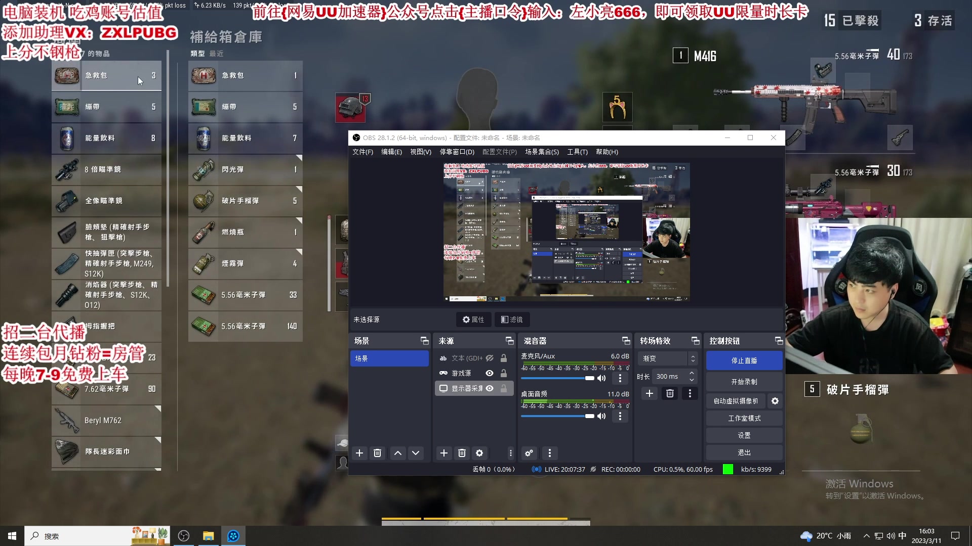The width and height of the screenshot is (972, 546).
Task: Hide the 游戏源 source
Action: [x=490, y=374]
